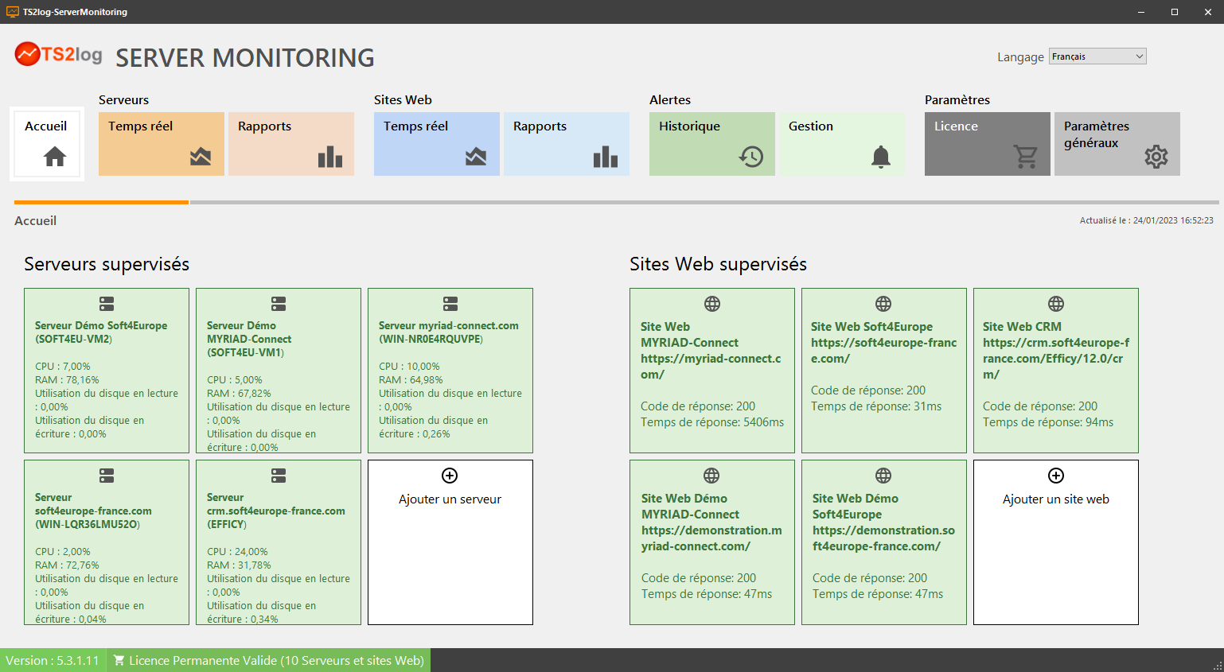Click Sites Web supervisés heading
The image size is (1224, 672).
[x=718, y=264]
